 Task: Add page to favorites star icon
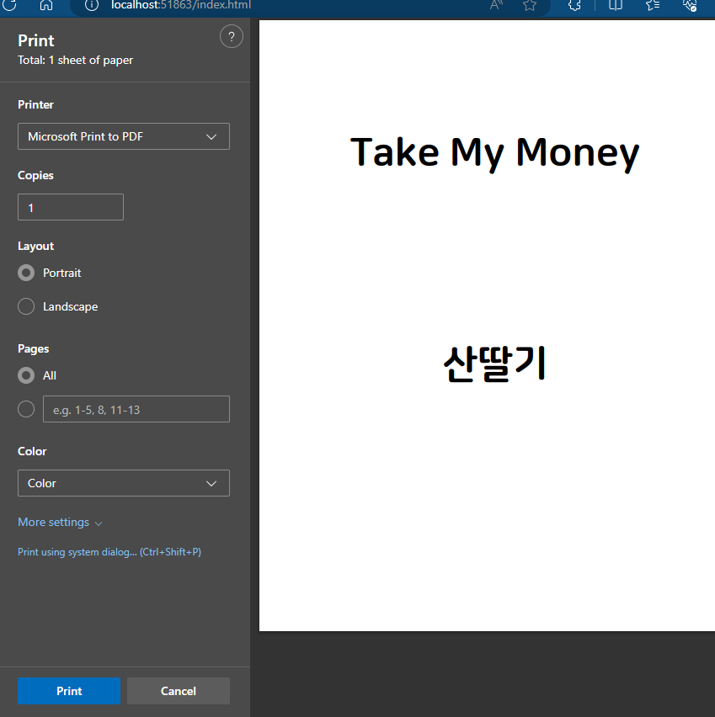tap(530, 5)
